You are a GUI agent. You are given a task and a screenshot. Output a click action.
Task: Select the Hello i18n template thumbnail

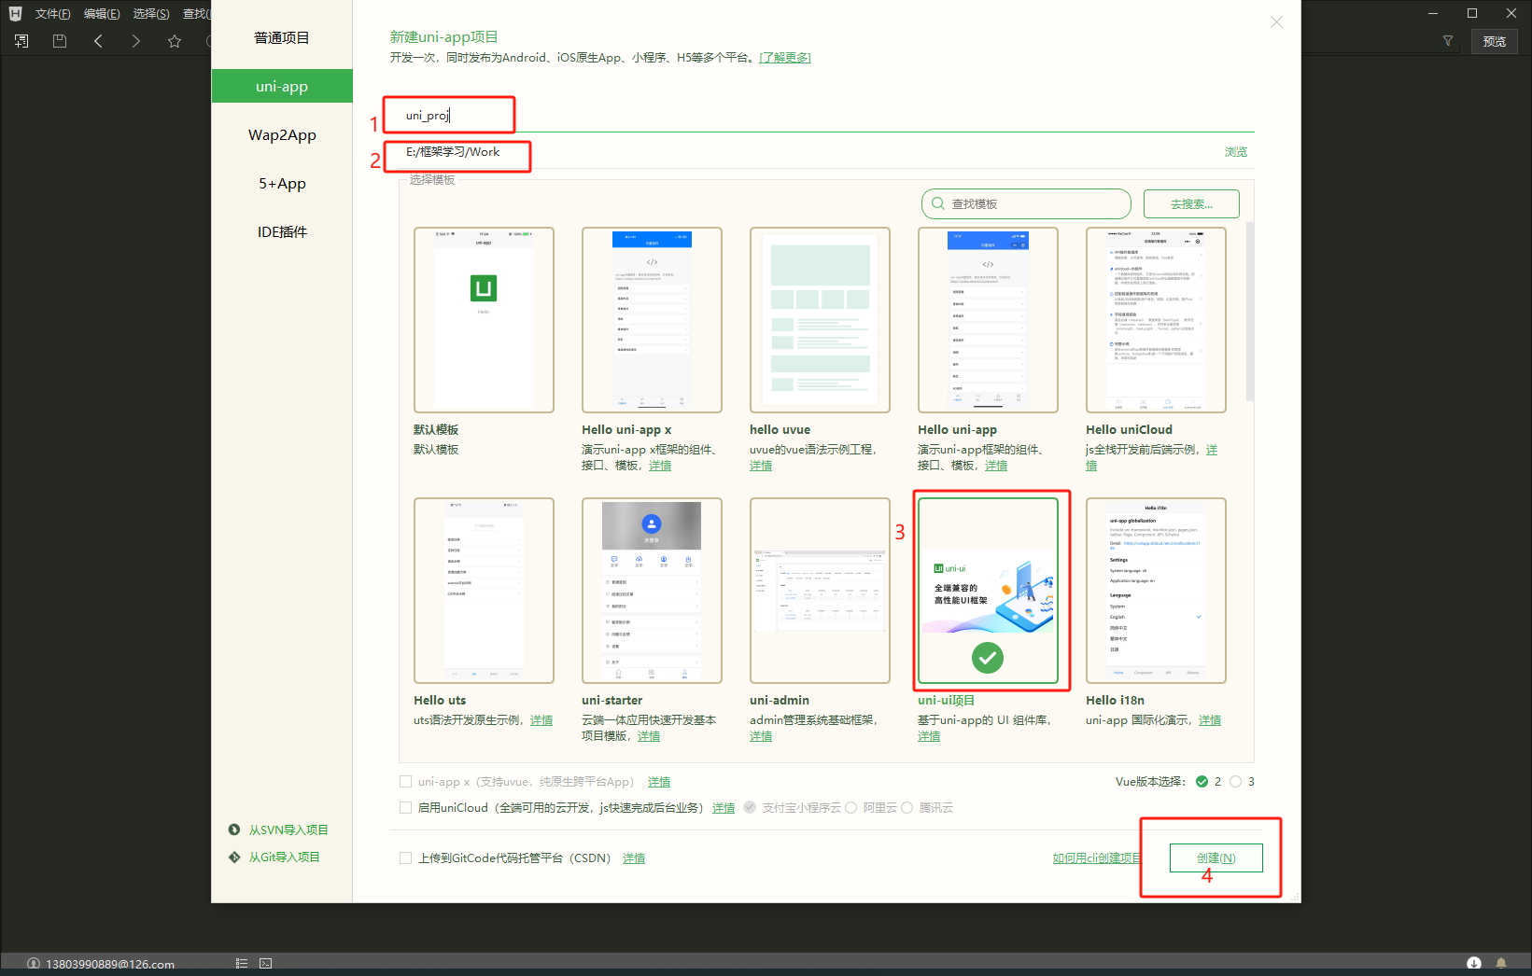point(1156,591)
